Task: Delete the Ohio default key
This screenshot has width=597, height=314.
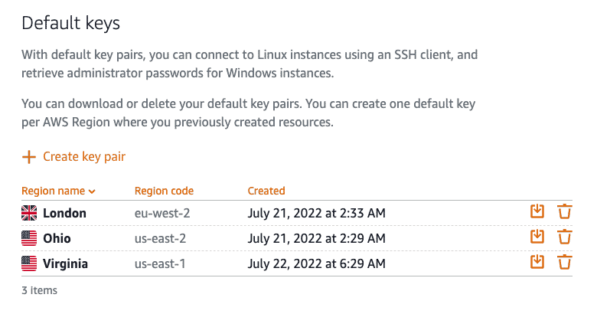Action: 565,237
